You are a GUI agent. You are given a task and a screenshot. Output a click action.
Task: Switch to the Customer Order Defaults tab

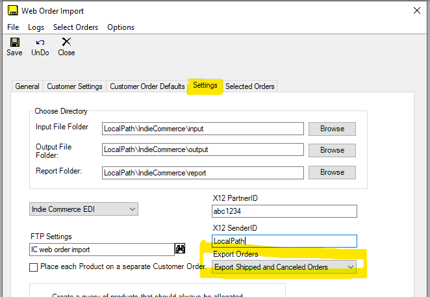147,86
